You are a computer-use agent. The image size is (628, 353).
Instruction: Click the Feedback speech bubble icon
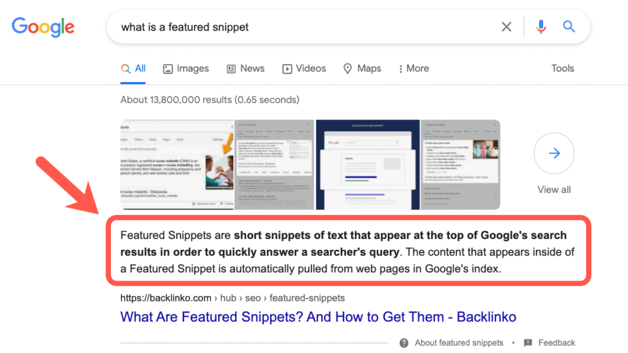(x=528, y=343)
